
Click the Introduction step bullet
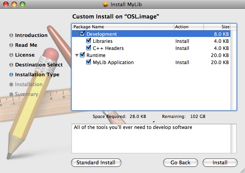[11, 35]
